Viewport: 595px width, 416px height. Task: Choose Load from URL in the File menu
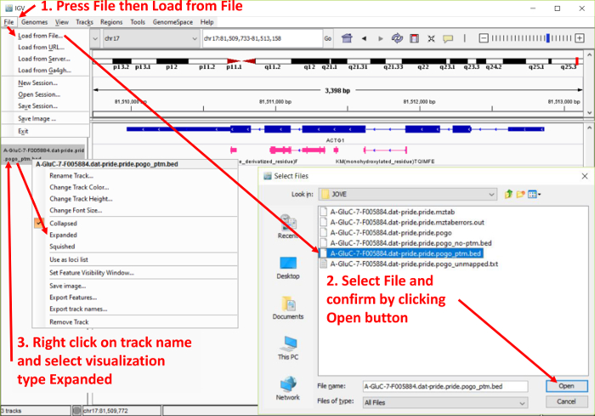point(41,47)
